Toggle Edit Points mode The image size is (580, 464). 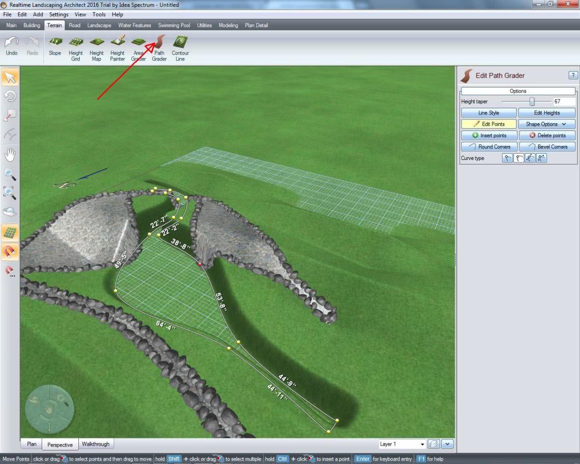click(489, 124)
